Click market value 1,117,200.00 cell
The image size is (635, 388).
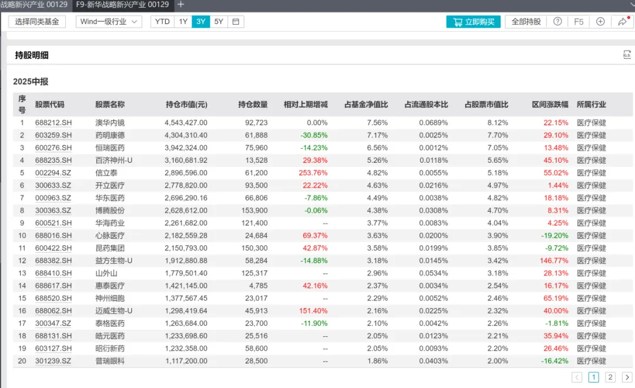(186, 361)
